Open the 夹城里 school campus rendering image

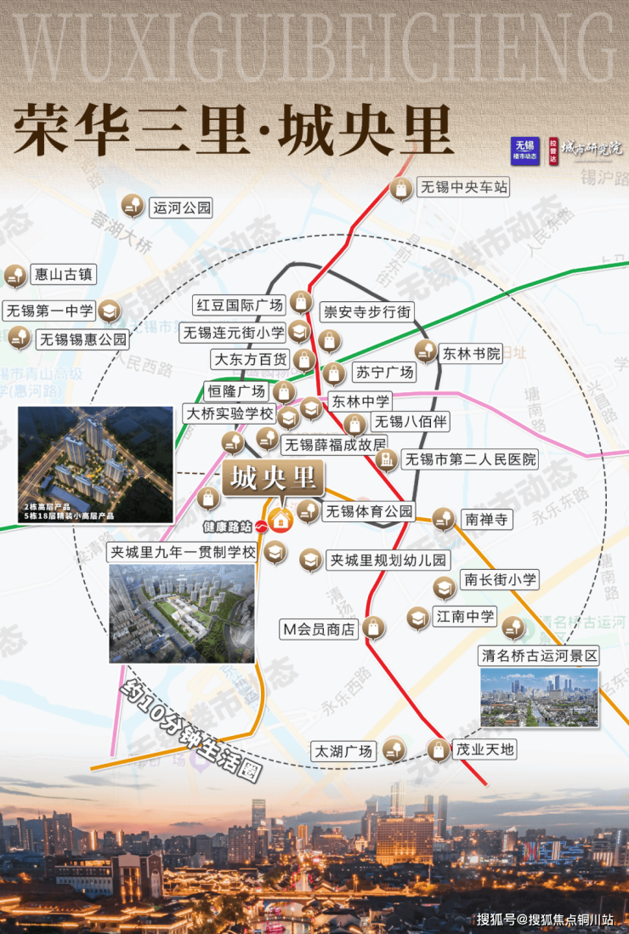182,613
